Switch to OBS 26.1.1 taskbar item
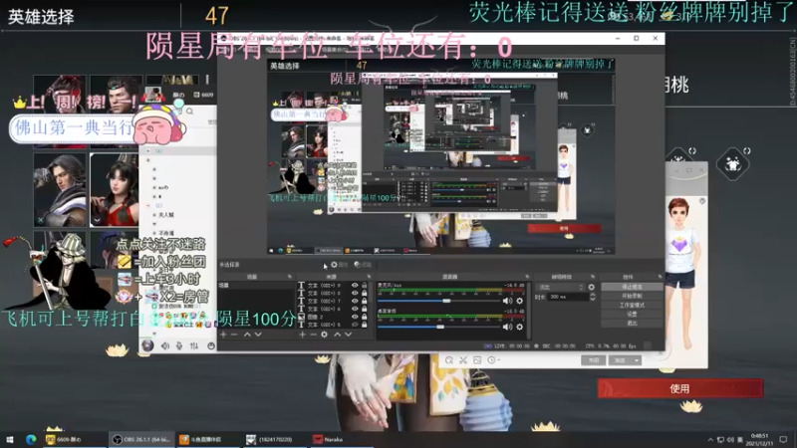Viewport: 797px width, 448px height. click(x=141, y=439)
